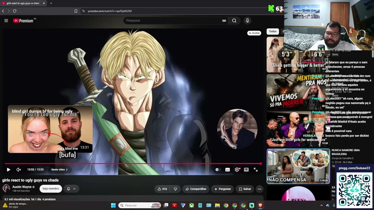Image resolution: width=374 pixels, height=210 pixels.
Task: Open Austin Wayne channel name link
Action: coord(22,187)
